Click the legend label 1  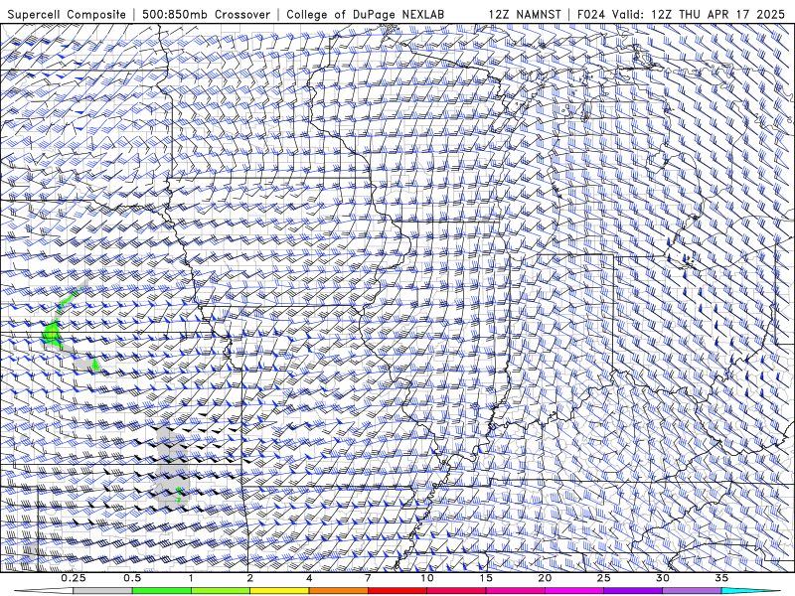coord(191,578)
